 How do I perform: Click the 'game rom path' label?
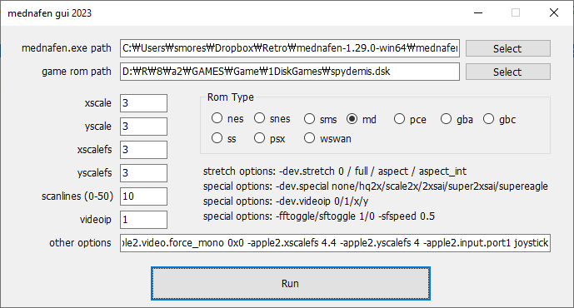click(76, 72)
